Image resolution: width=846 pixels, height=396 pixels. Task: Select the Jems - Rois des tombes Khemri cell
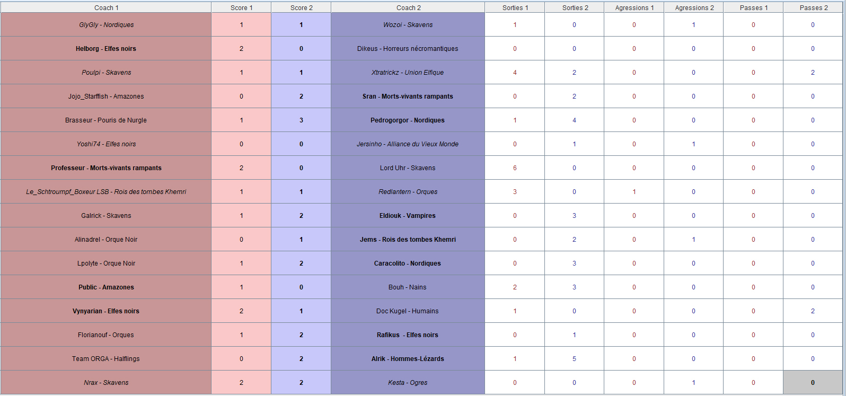(408, 240)
